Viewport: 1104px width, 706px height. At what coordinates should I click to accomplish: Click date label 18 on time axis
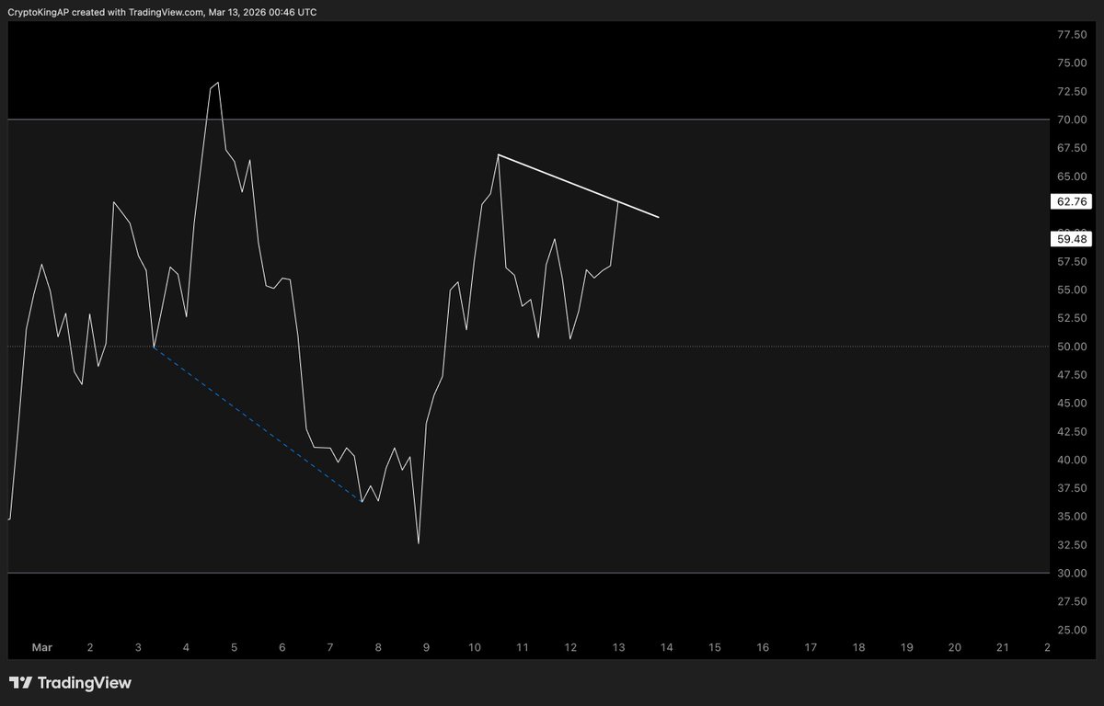pyautogui.click(x=858, y=648)
